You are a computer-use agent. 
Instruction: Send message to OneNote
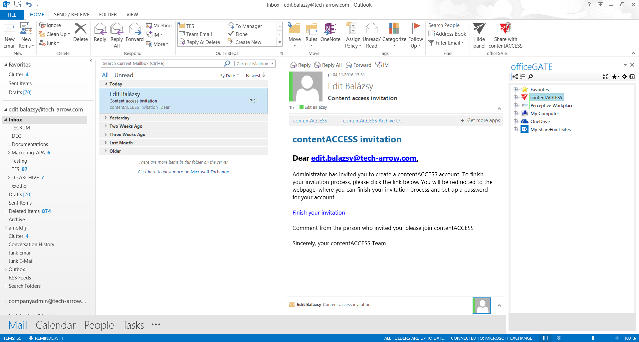click(x=330, y=29)
